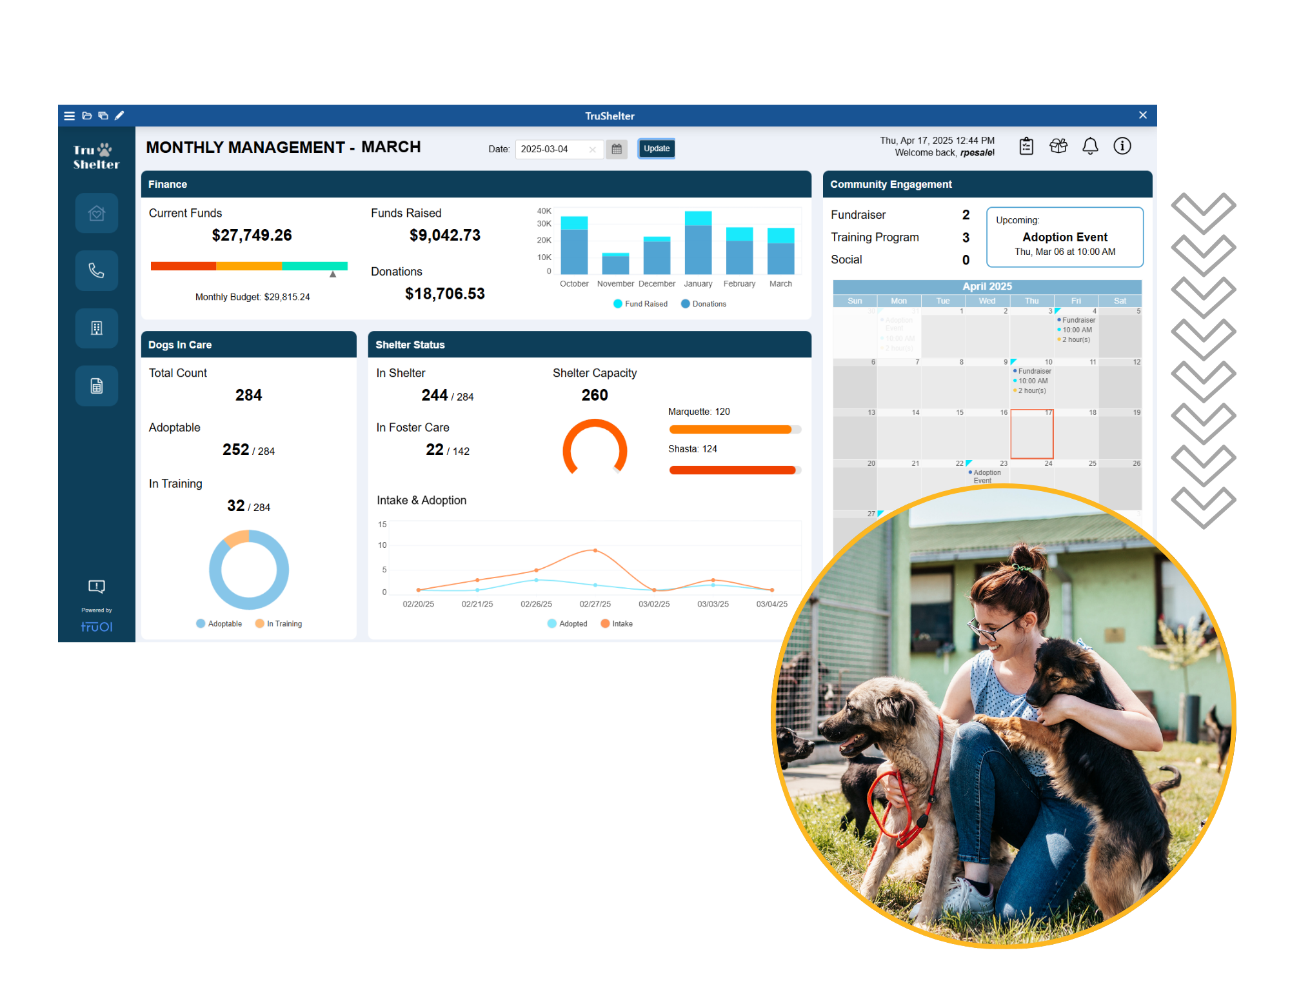Click the Donations value $18,706.53
Image resolution: width=1290 pixels, height=997 pixels.
[445, 294]
